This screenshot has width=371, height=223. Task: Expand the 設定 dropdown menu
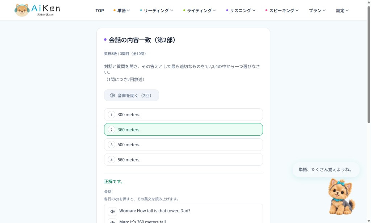[342, 10]
